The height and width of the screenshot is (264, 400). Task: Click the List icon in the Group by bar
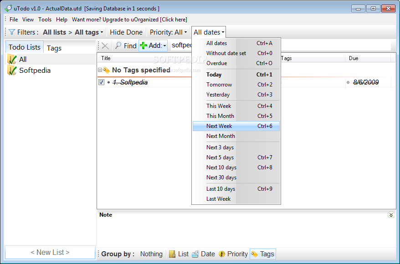tap(173, 254)
